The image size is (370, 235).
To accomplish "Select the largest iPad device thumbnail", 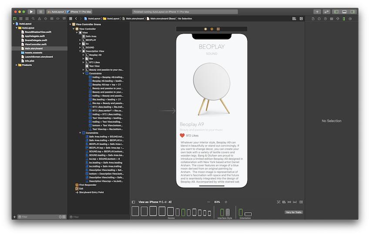I will click(x=135, y=211).
